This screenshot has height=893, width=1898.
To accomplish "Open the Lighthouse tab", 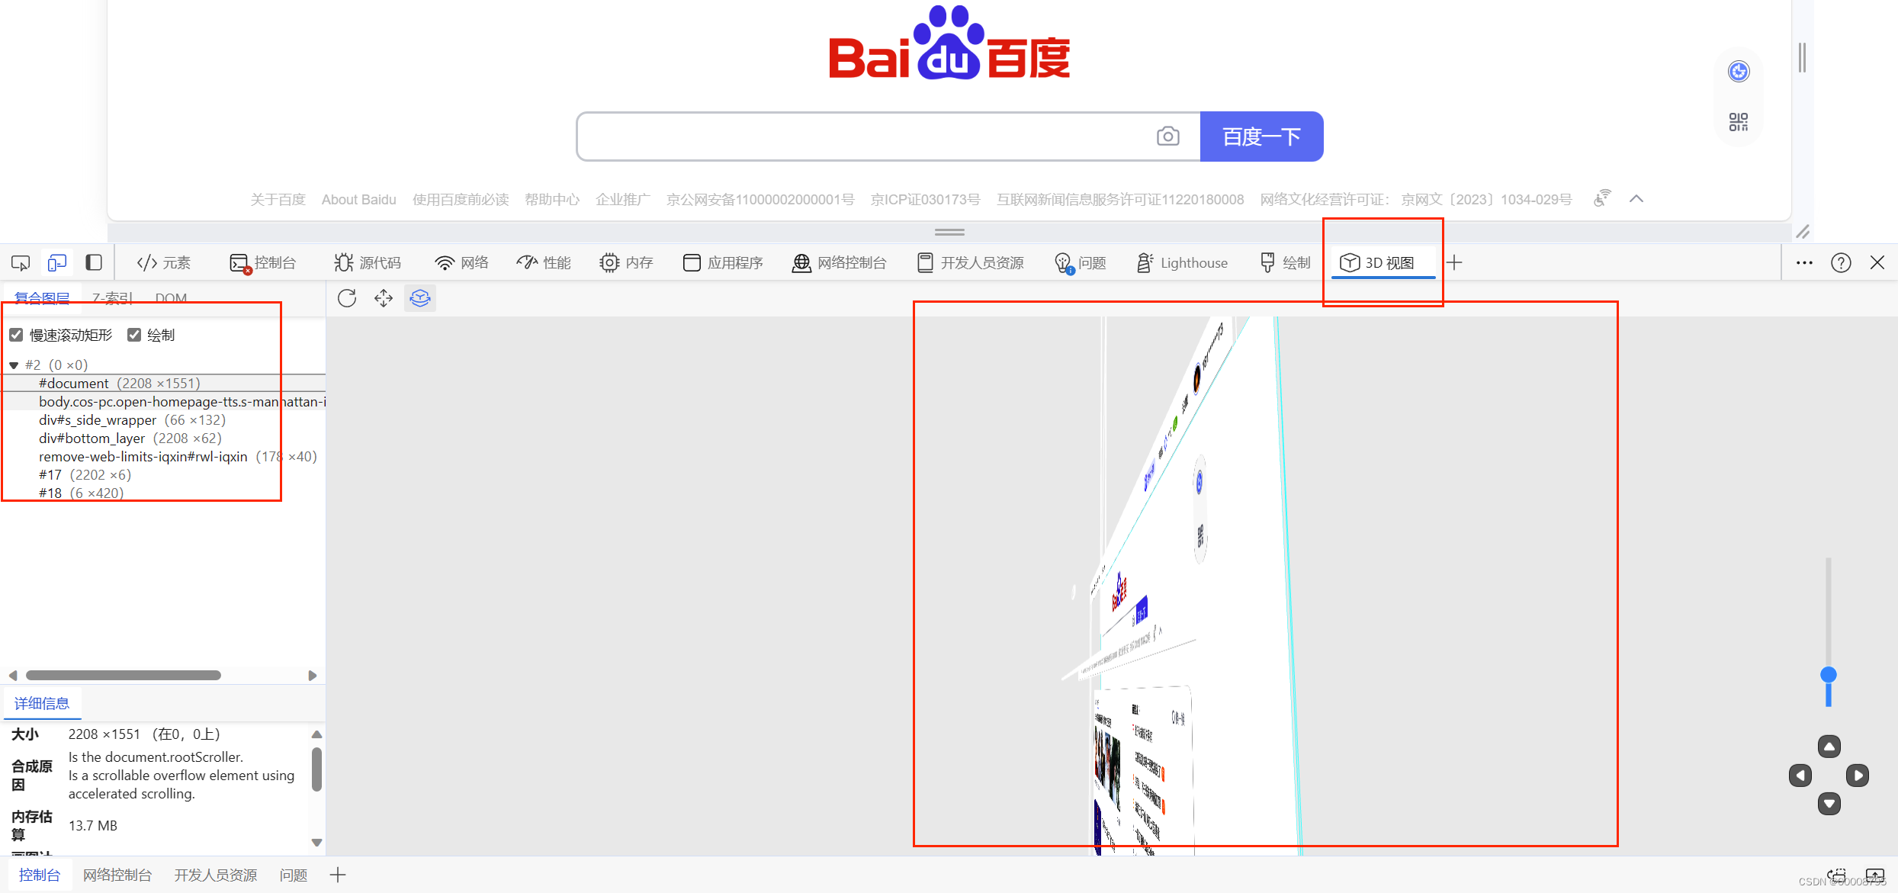I will [1182, 263].
